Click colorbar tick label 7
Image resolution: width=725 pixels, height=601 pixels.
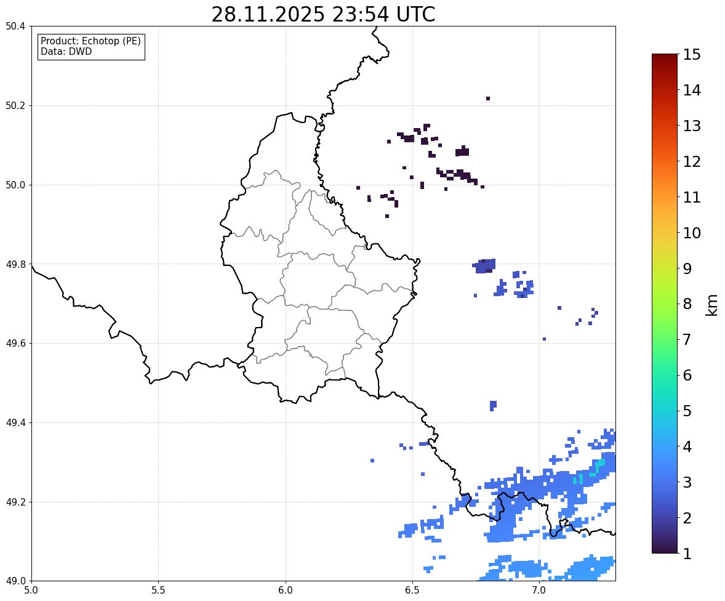pos(687,339)
